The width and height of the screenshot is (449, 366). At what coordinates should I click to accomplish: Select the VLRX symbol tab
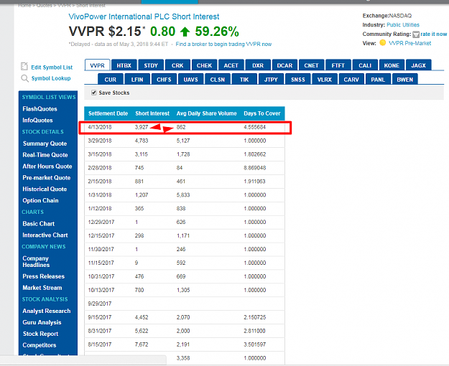tap(325, 79)
